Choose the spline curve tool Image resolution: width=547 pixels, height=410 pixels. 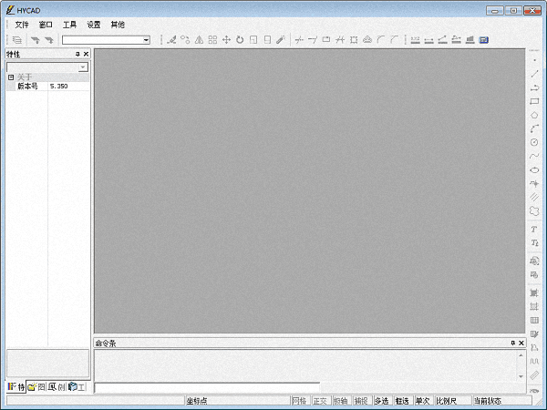(534, 156)
